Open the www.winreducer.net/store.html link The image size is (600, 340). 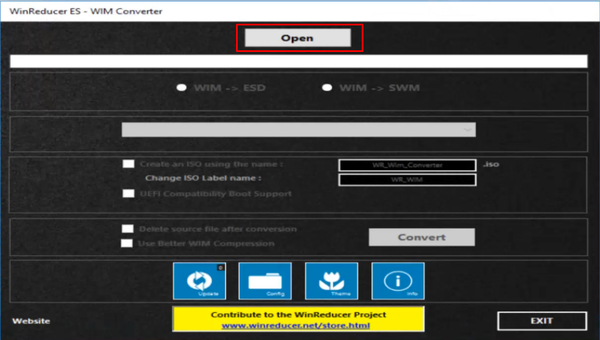coord(299,325)
